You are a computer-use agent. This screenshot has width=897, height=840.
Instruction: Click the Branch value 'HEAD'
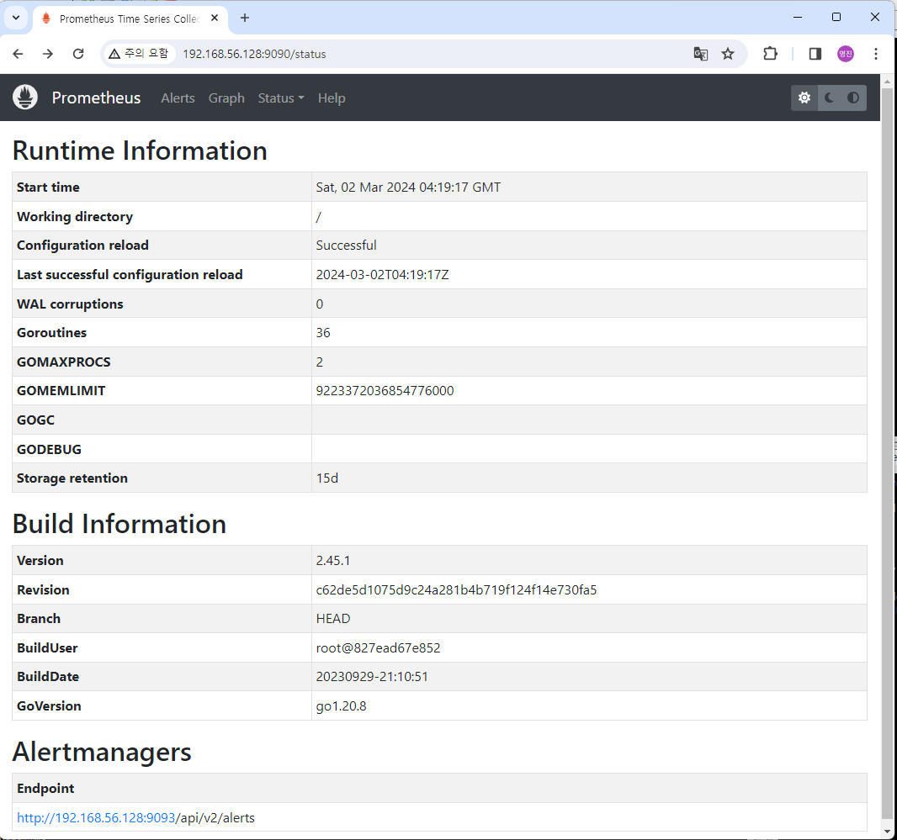point(333,619)
